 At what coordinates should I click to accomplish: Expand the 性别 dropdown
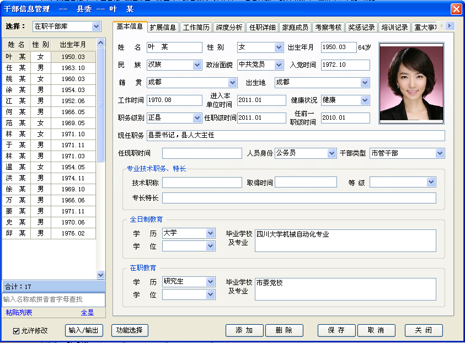tap(279, 47)
